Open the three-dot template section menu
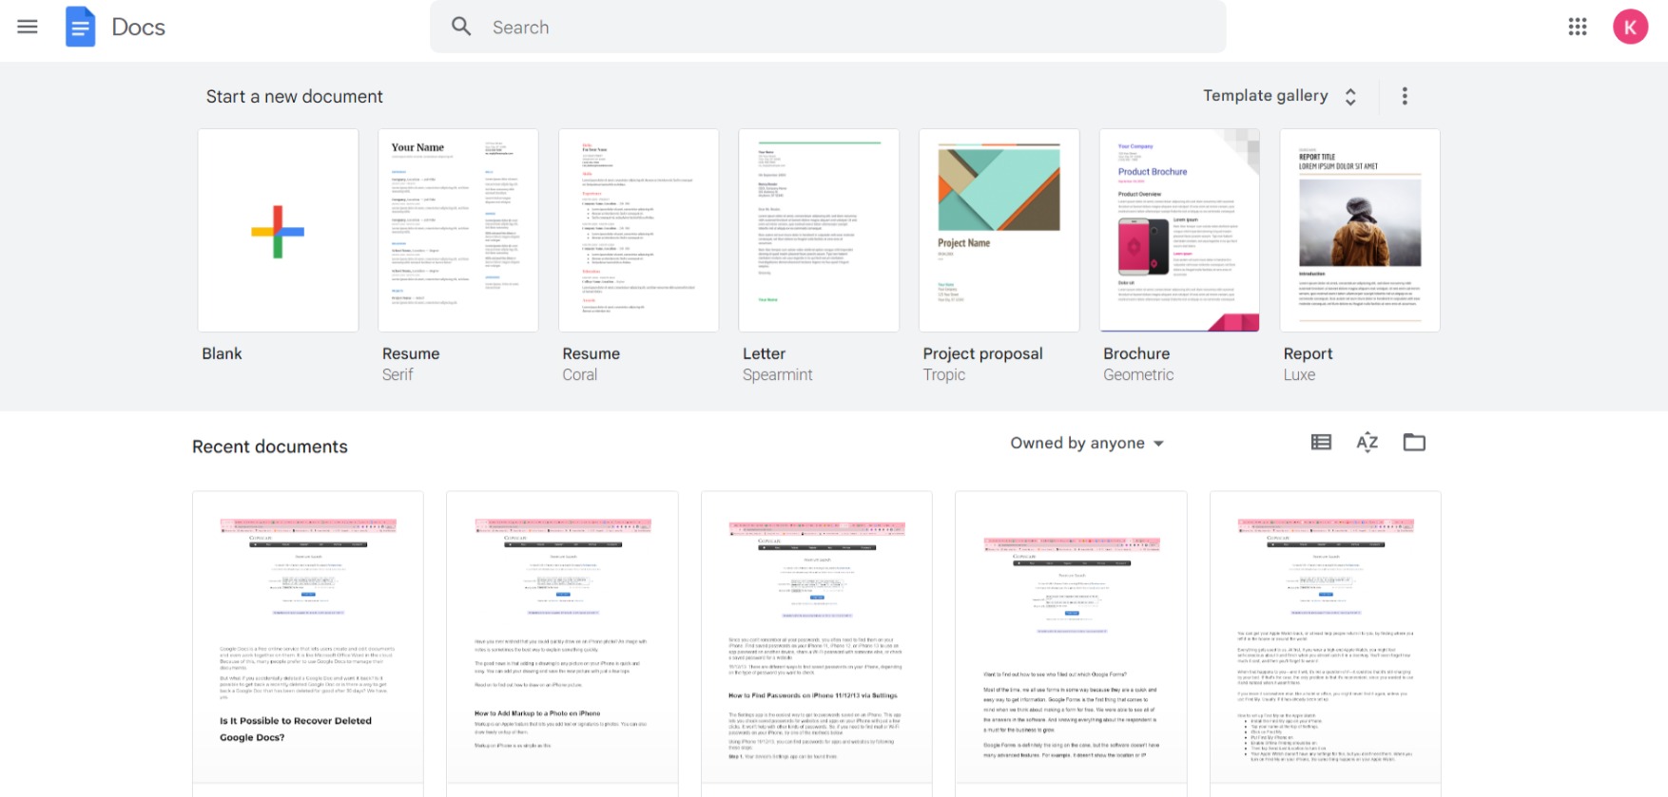This screenshot has height=797, width=1668. coord(1405,96)
